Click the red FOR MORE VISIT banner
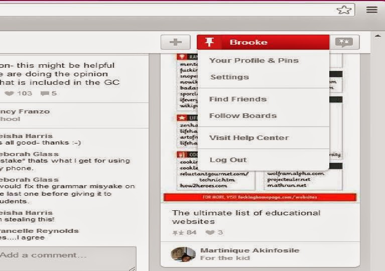The height and width of the screenshot is (271, 385). pos(260,197)
